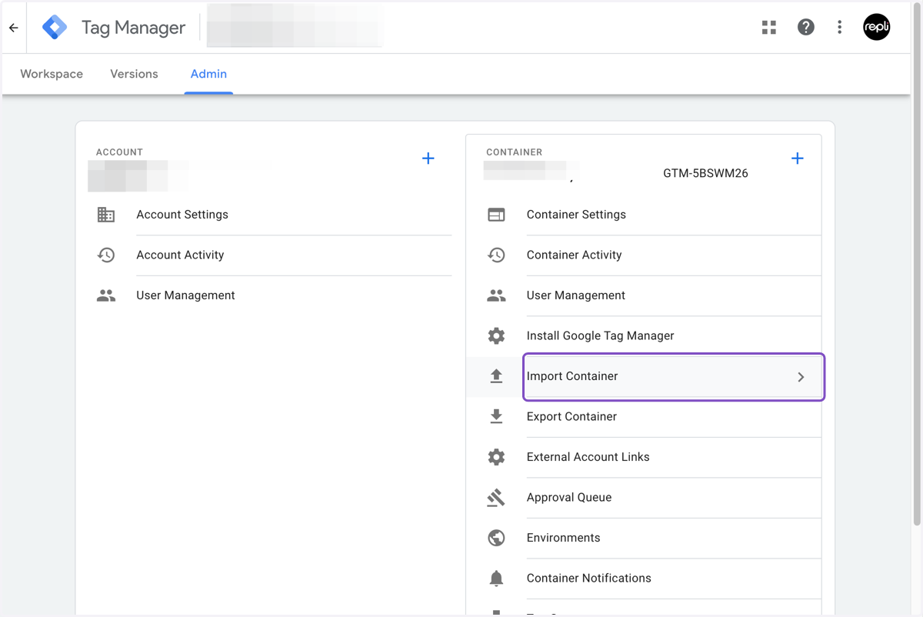
Task: Switch to the Versions tab
Action: click(134, 74)
